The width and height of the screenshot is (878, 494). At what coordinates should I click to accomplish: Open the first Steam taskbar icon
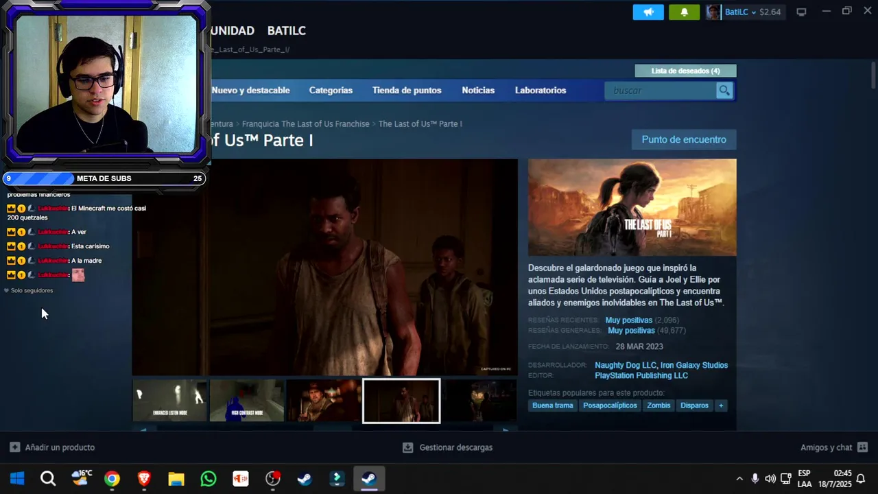coord(305,478)
